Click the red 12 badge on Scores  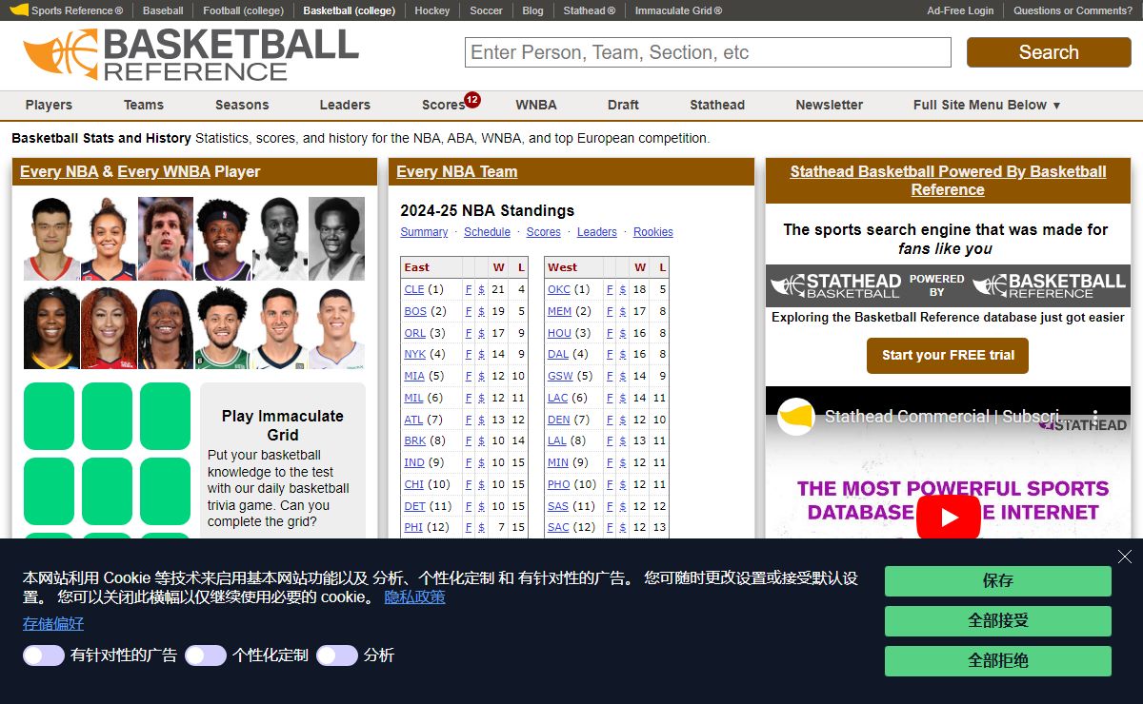pos(472,99)
